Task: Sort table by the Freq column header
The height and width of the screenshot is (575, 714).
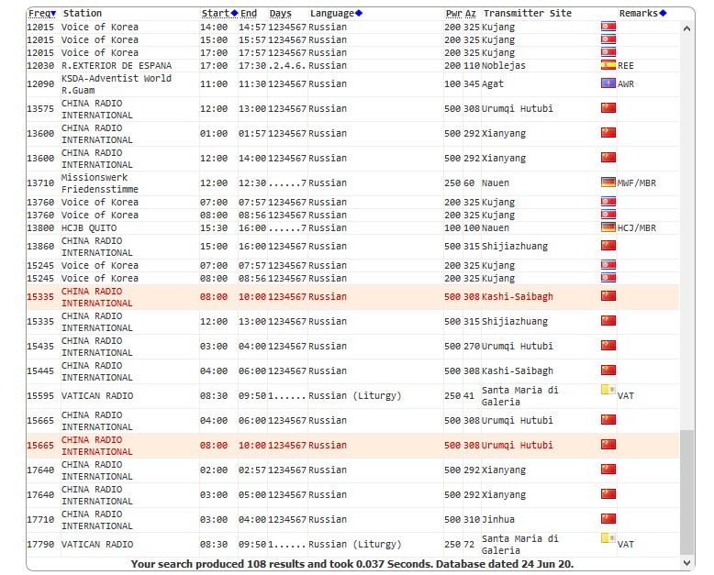Action: point(42,14)
